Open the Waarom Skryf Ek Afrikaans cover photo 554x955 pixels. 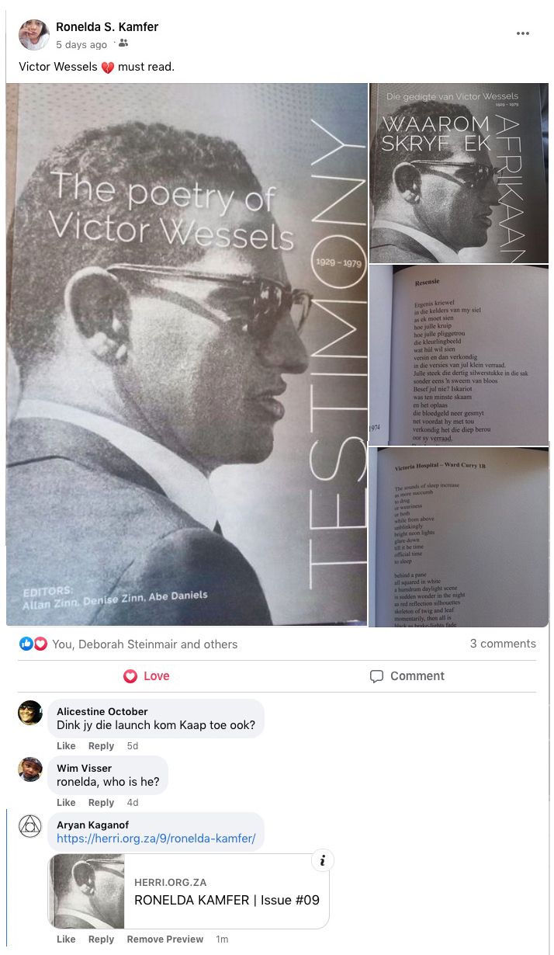[x=459, y=173]
